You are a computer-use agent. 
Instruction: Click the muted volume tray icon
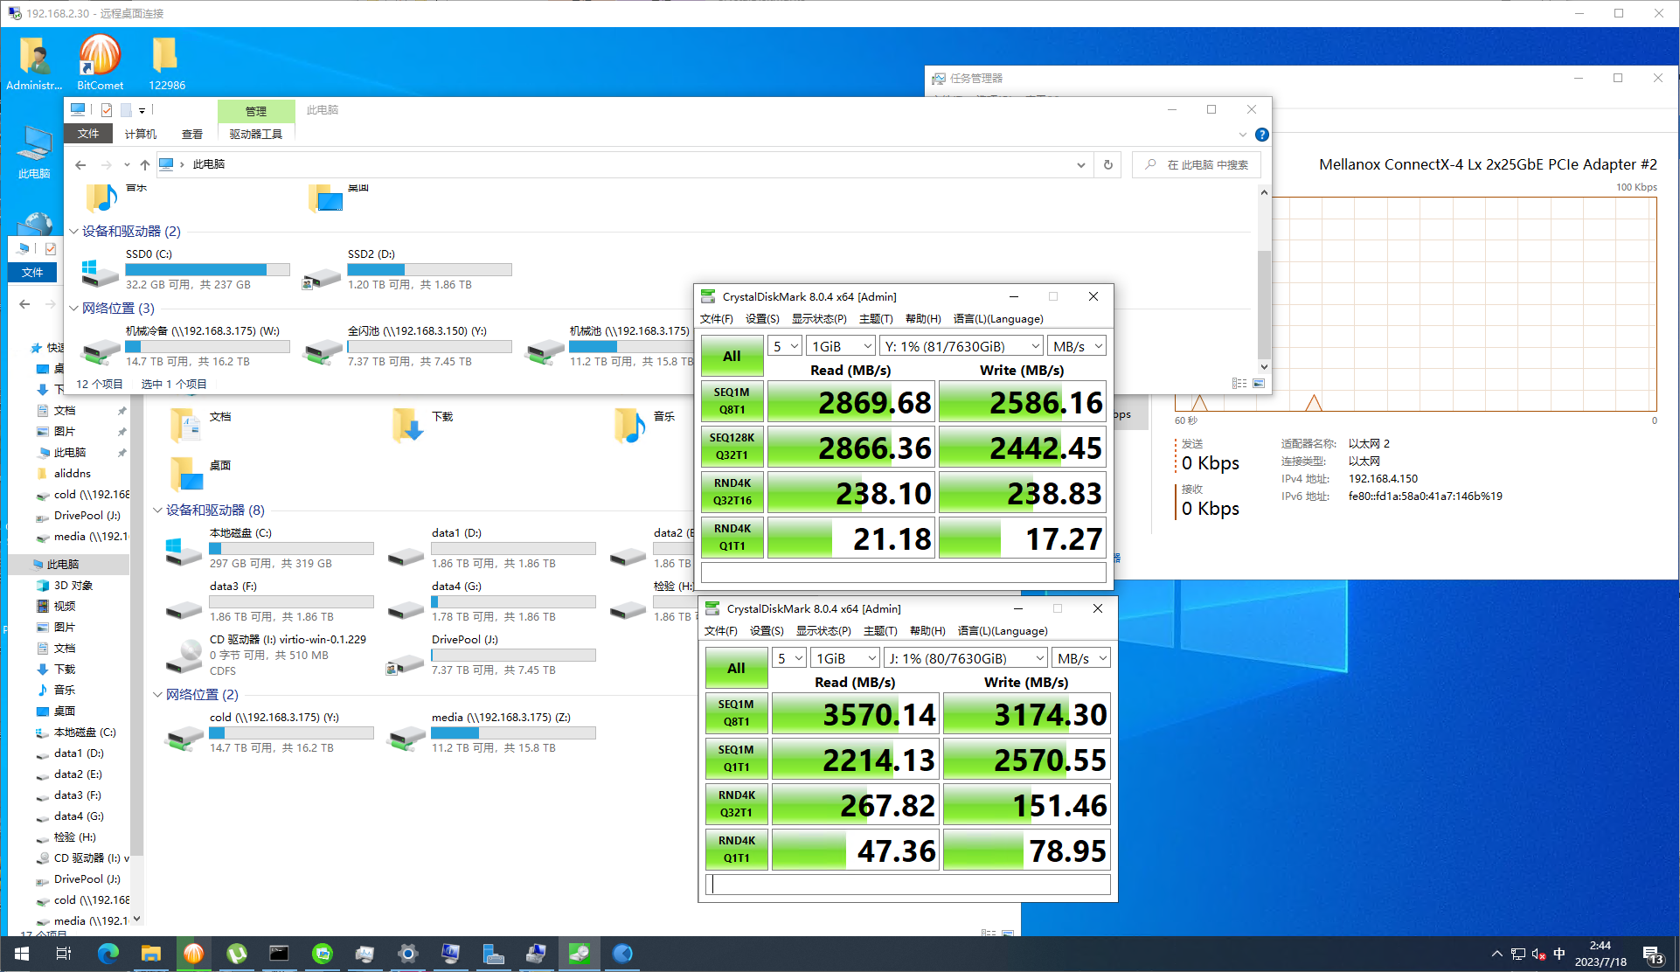1538,954
